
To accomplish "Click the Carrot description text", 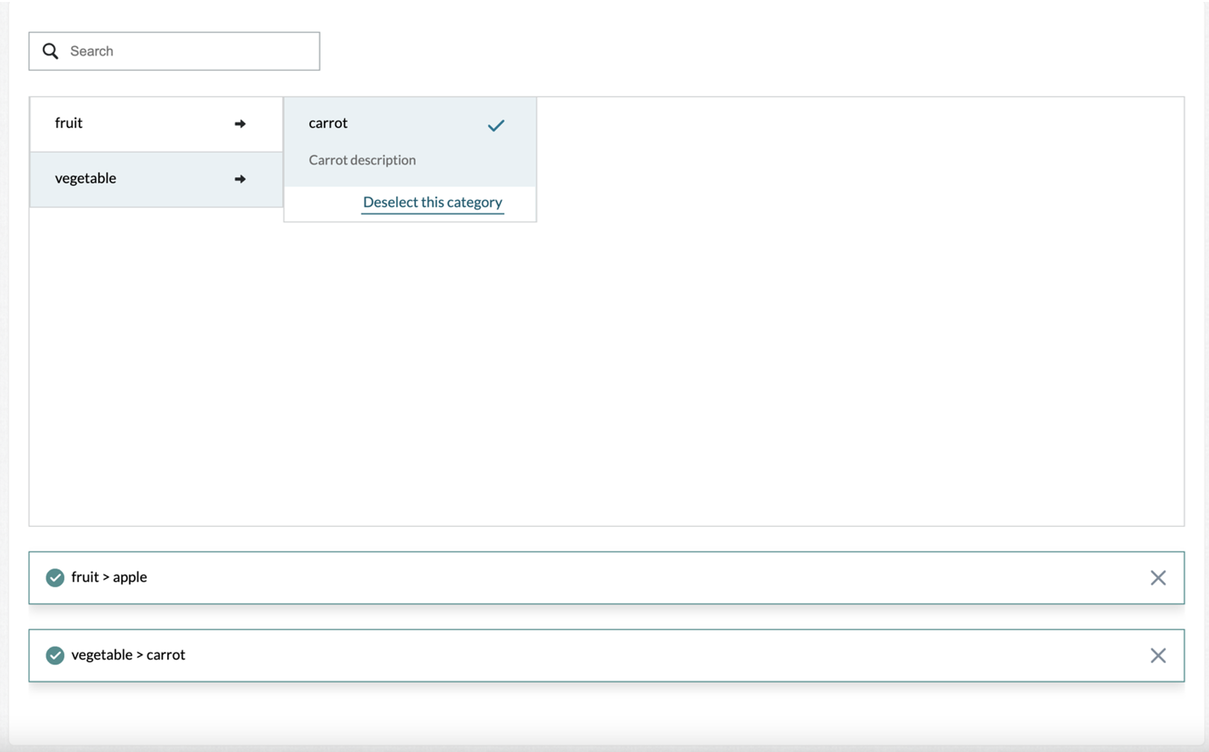I will (x=362, y=160).
